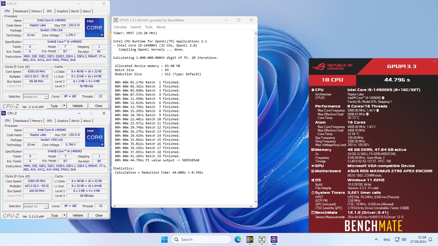
Task: Open the CPU-Z taskbar icon
Action: click(274, 239)
